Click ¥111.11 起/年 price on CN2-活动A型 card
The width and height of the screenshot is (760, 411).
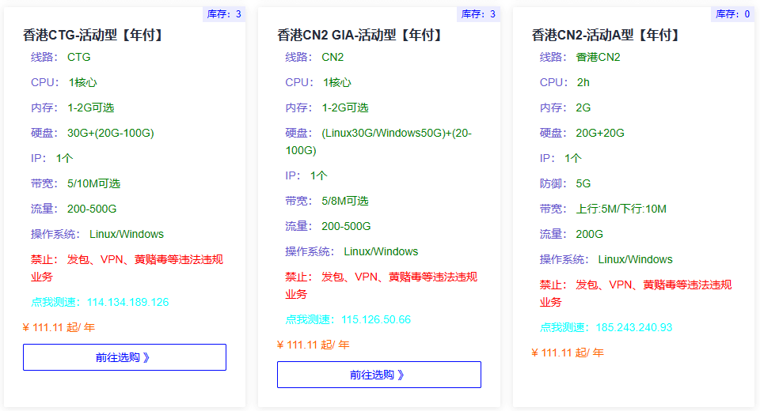coord(568,353)
